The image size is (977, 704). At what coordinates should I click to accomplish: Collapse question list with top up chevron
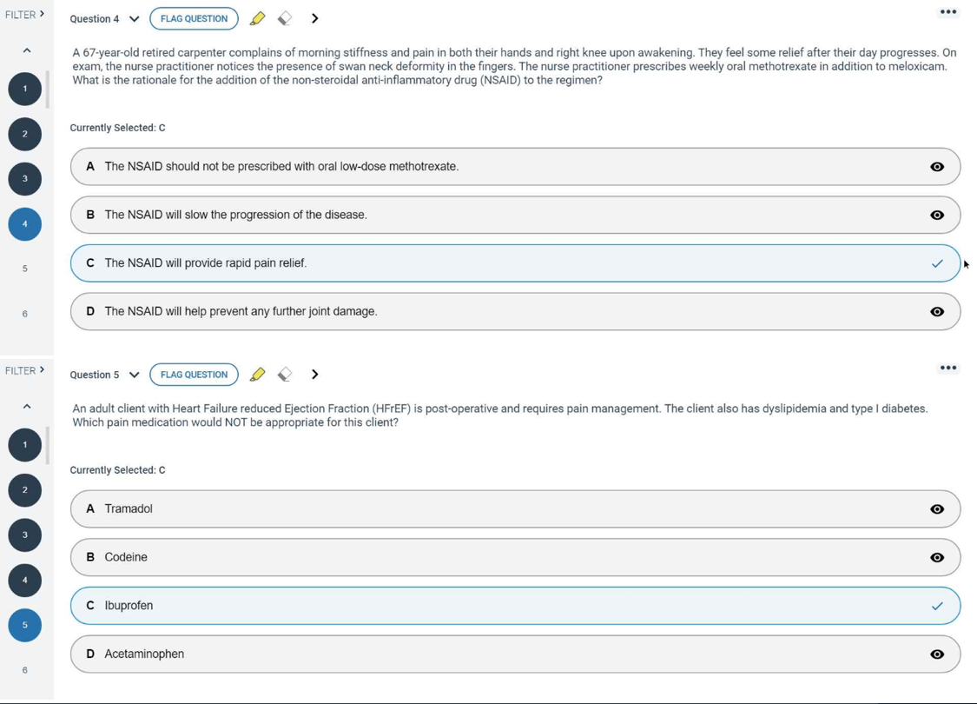pos(27,50)
